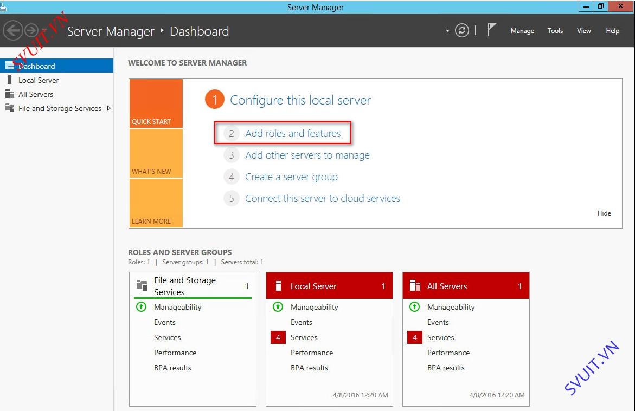635x411 pixels.
Task: Open the Tools menu
Action: tap(555, 31)
